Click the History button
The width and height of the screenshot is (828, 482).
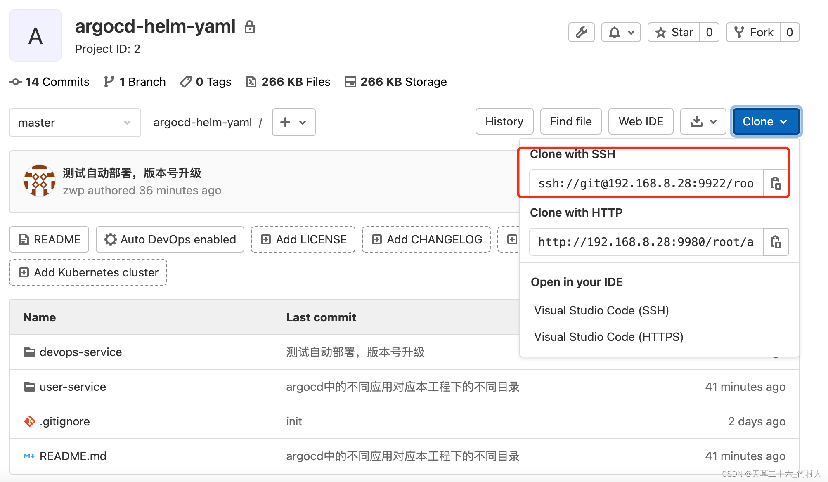coord(504,121)
